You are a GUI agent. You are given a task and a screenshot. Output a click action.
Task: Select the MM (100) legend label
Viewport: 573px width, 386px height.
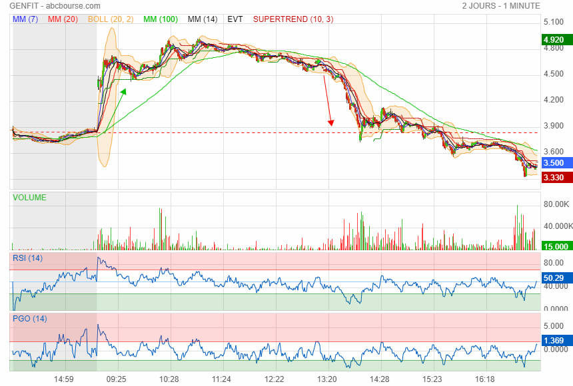(x=161, y=19)
